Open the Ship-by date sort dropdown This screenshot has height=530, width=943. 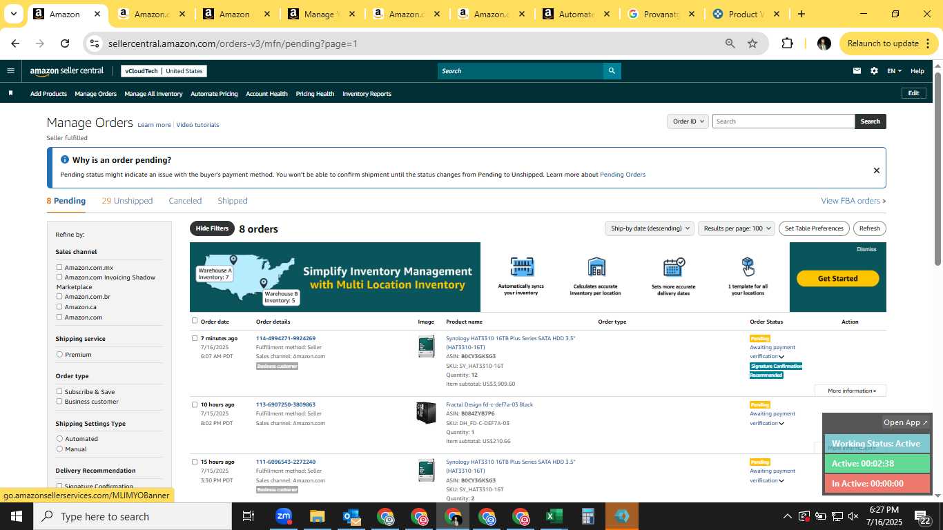click(649, 228)
